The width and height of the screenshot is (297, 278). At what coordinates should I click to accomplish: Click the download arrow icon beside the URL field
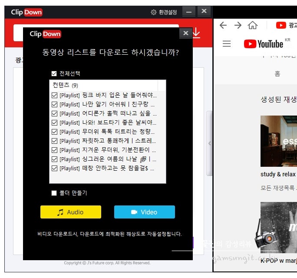coord(196,33)
